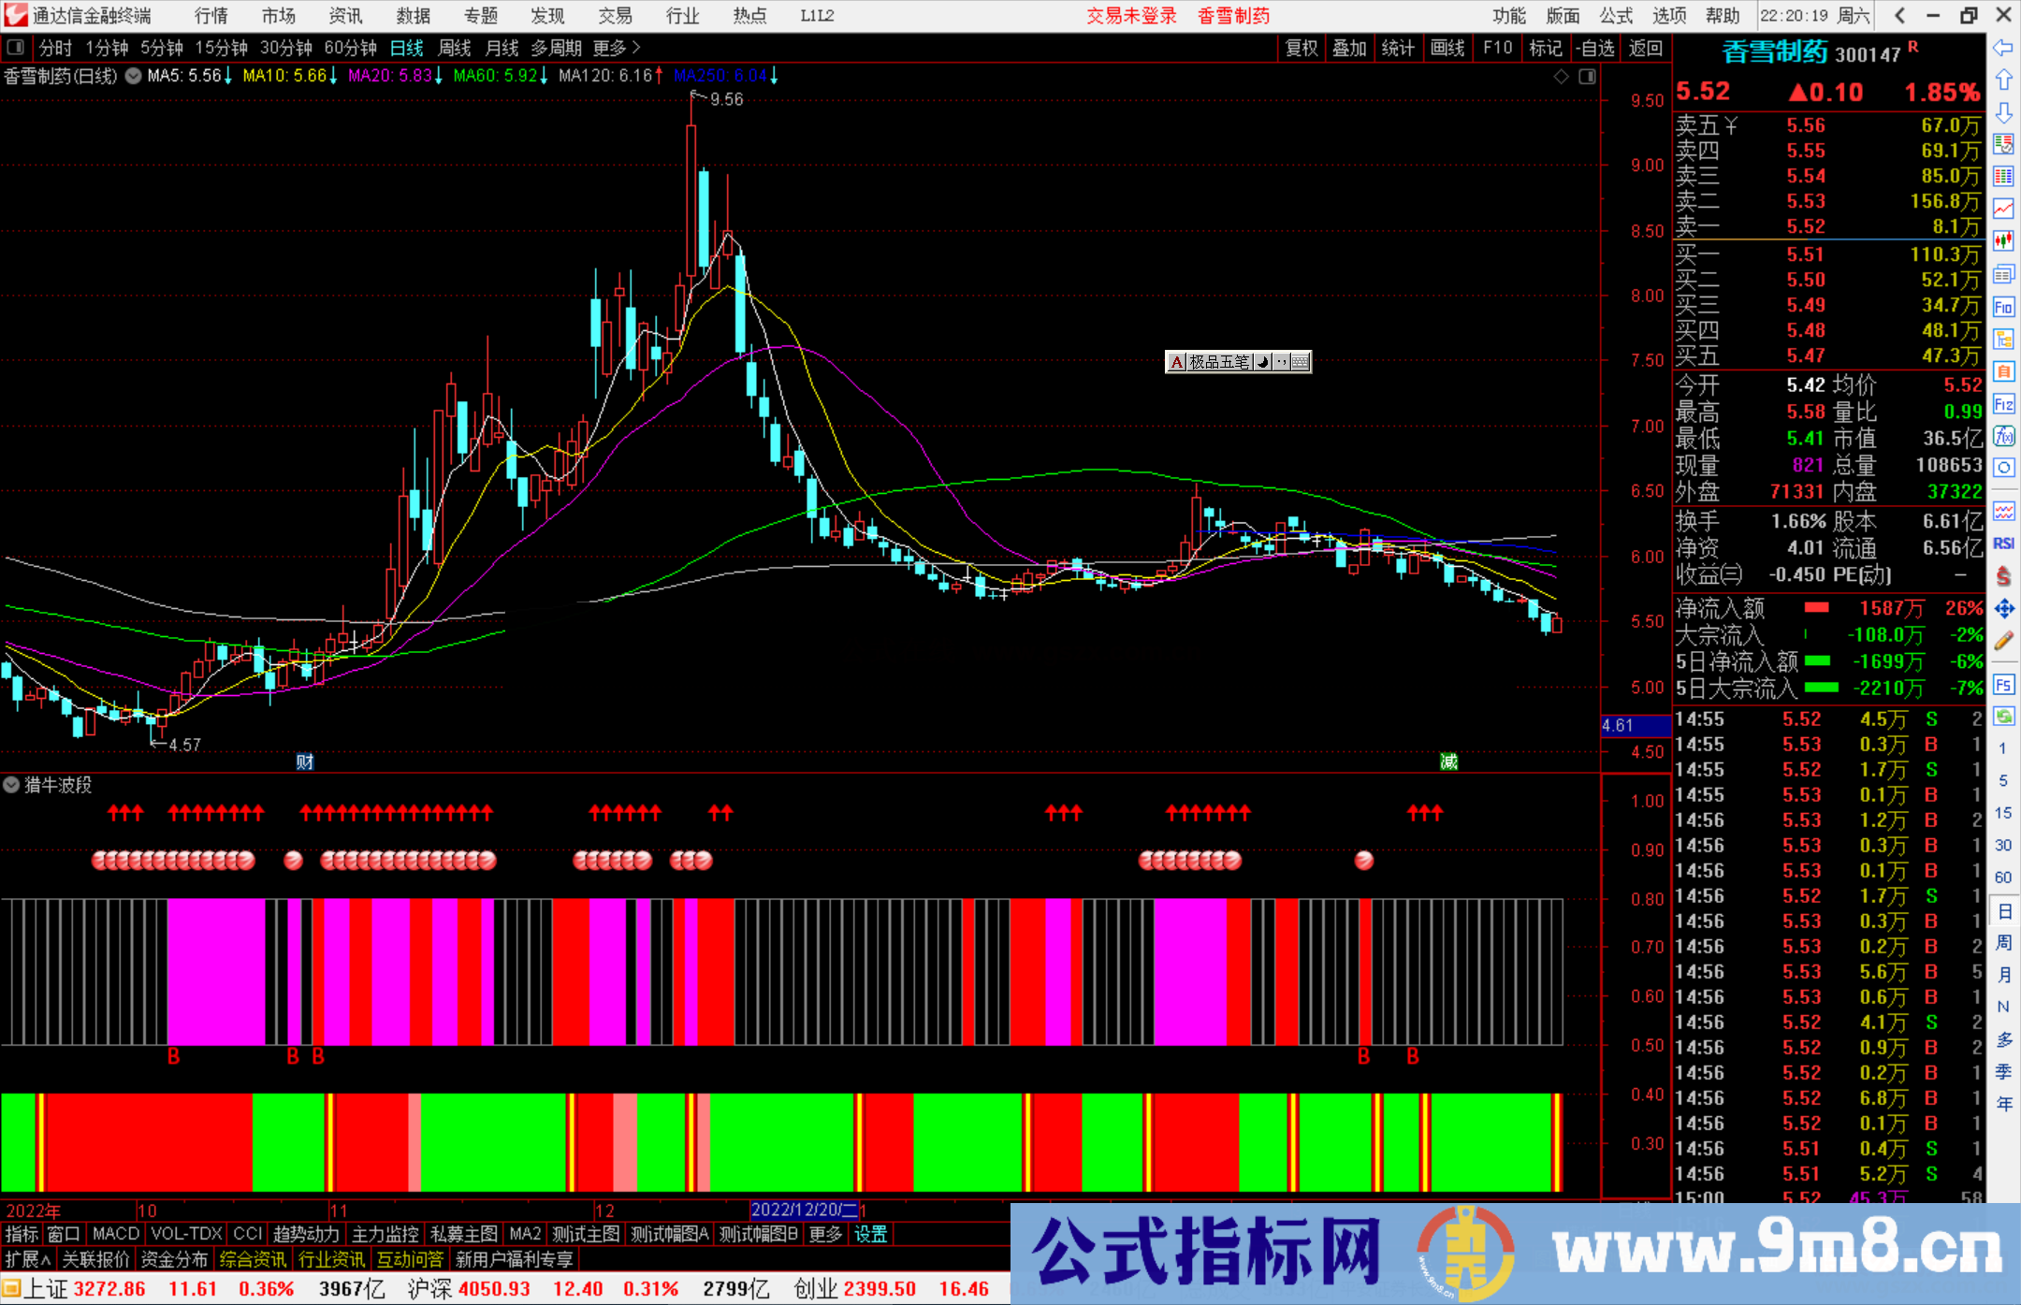Click the four-way move arrows icon
2021x1305 pixels.
[x=2002, y=609]
